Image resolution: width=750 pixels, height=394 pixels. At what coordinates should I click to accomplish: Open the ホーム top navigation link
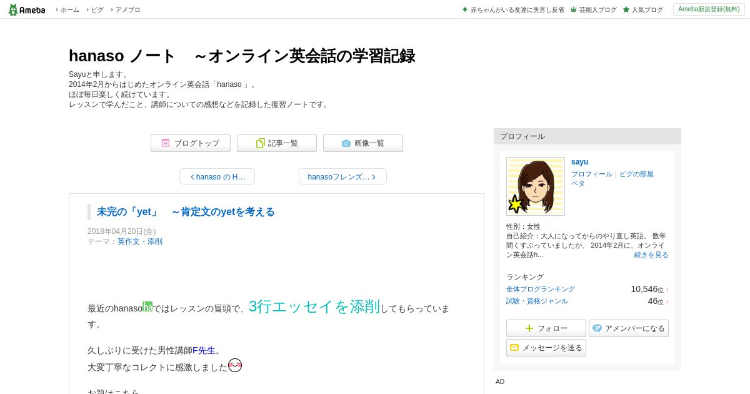70,10
